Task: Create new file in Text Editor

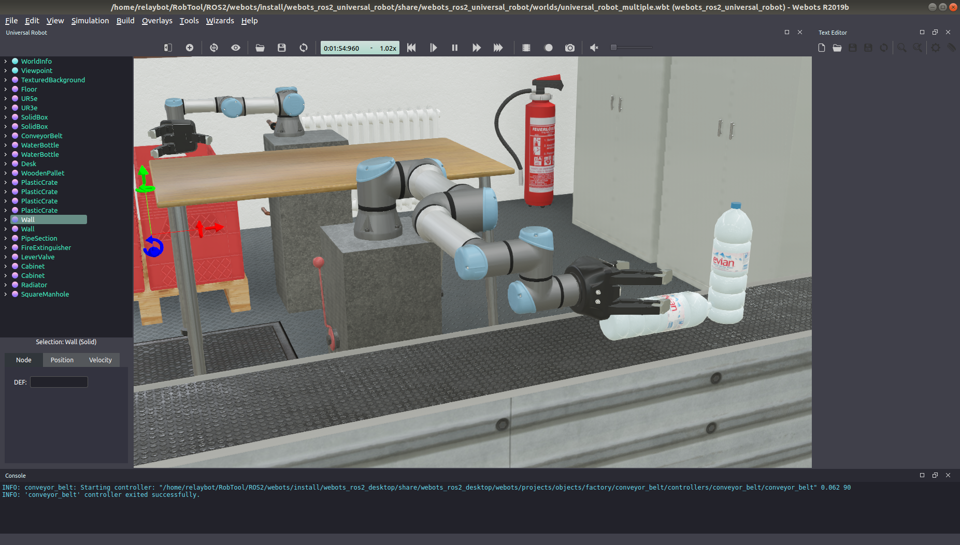Action: tap(822, 48)
